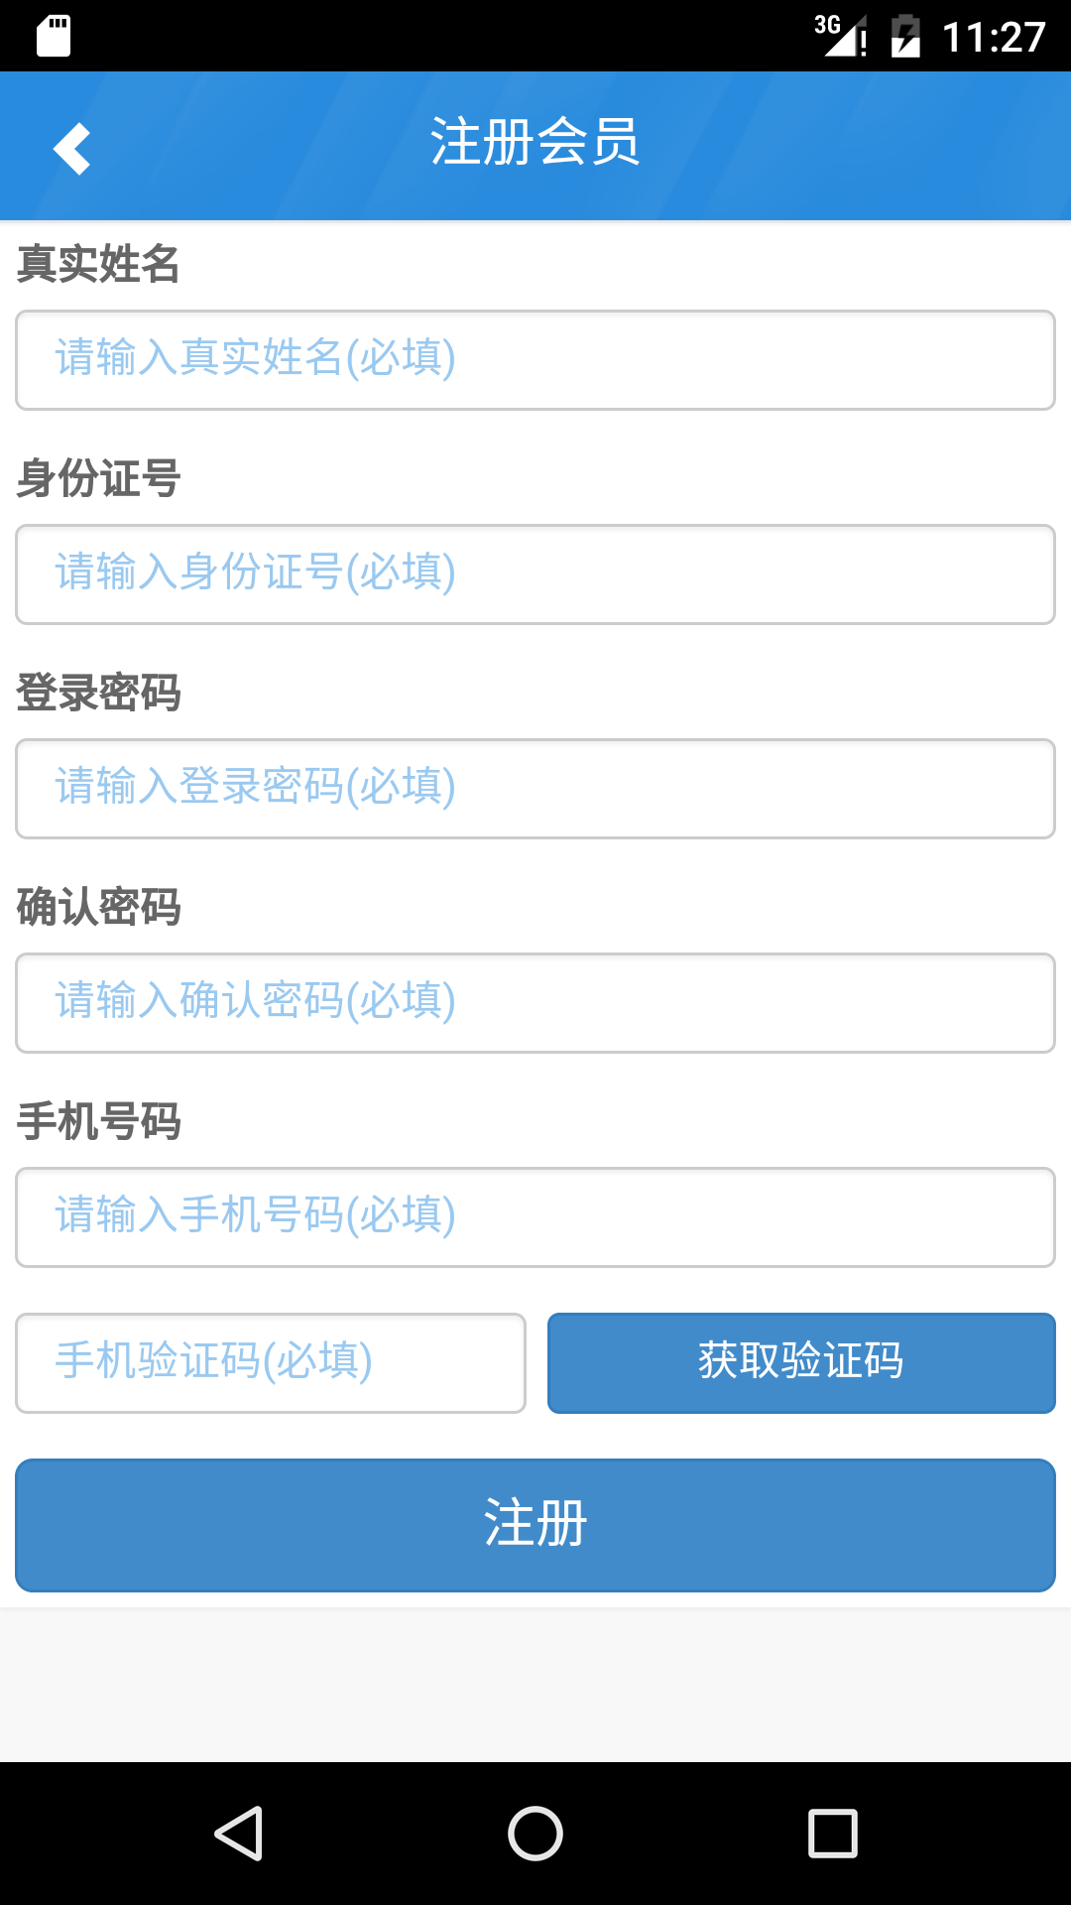Tap the SD card status icon
Viewport: 1071px width, 1905px height.
tap(54, 37)
